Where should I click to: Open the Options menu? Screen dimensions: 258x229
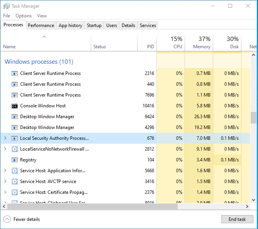[x=24, y=16]
